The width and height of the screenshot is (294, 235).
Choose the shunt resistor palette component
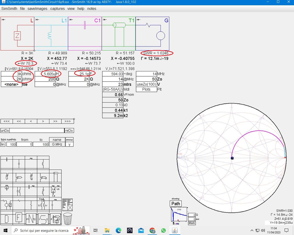point(31,204)
